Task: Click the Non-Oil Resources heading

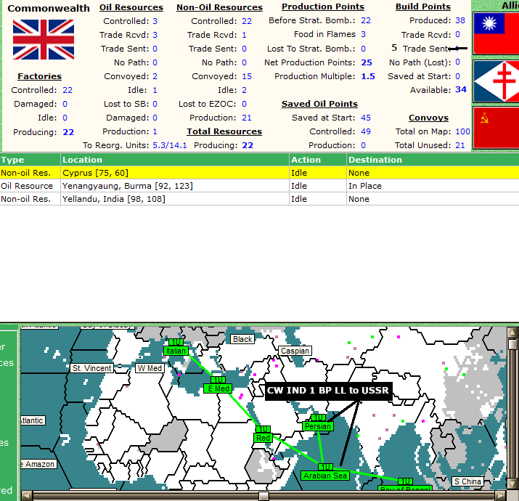Action: (219, 7)
